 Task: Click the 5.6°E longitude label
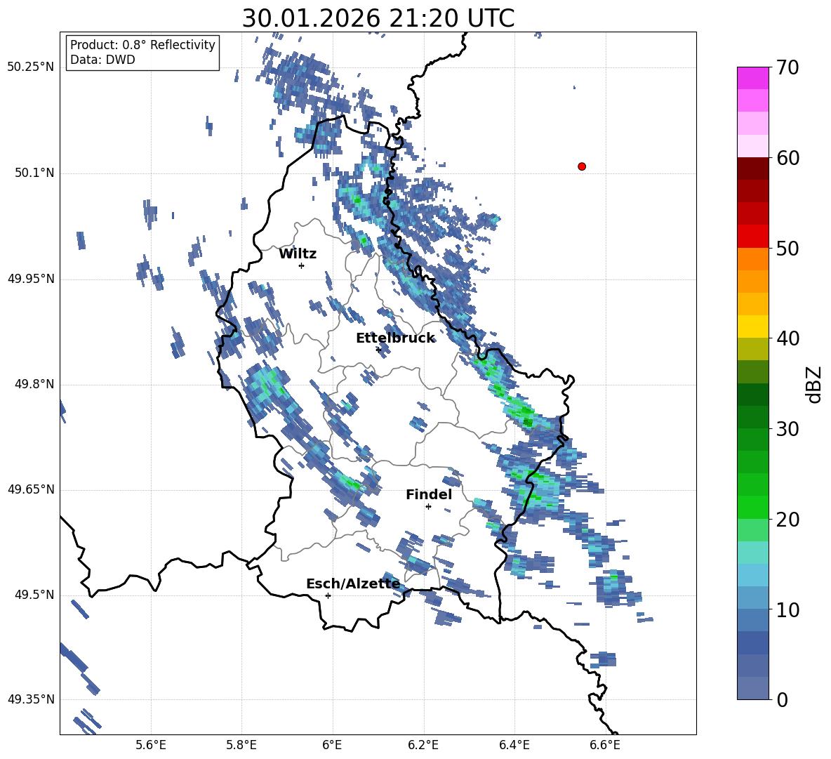151,746
